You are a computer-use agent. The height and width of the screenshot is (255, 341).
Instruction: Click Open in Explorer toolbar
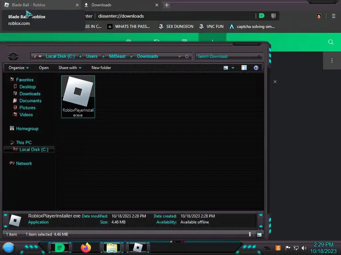[x=44, y=68]
